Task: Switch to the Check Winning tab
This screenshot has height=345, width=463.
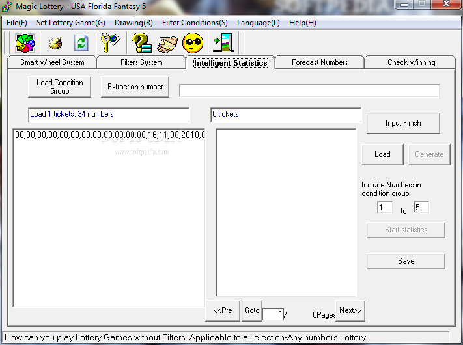Action: coord(411,62)
